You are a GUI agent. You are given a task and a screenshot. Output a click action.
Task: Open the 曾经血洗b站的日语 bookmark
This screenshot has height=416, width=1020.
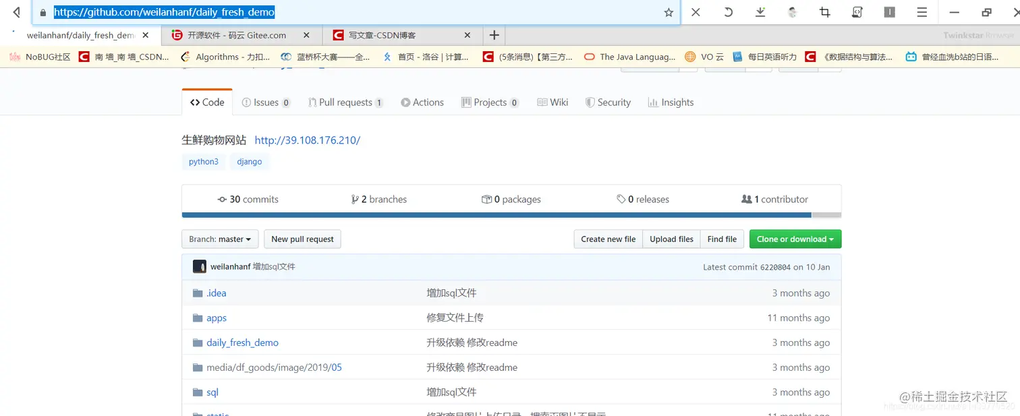(x=952, y=57)
